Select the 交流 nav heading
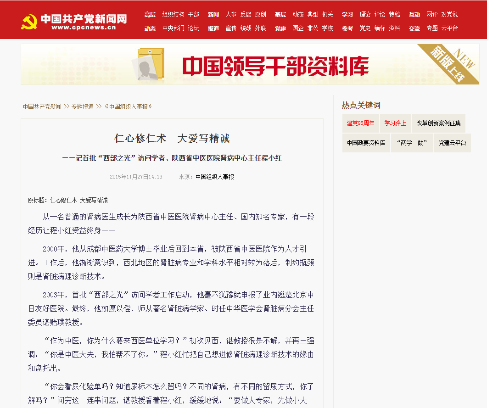 (x=414, y=28)
